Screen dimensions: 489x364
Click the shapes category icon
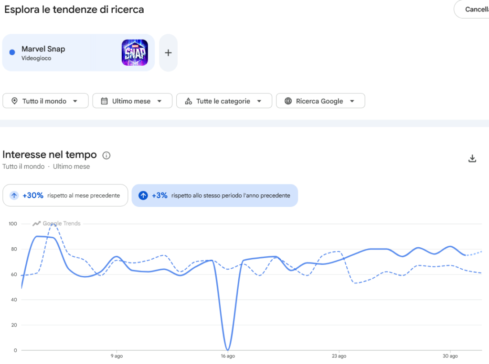pyautogui.click(x=188, y=101)
